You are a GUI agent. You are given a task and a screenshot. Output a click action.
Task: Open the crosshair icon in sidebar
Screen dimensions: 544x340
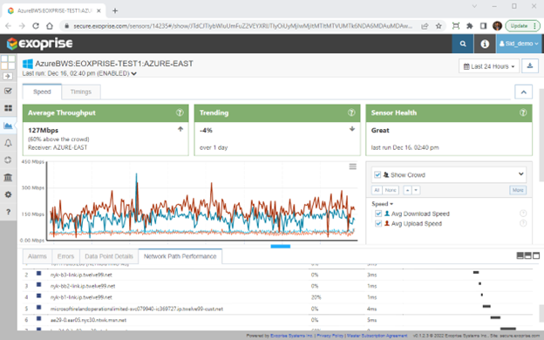tap(8, 160)
